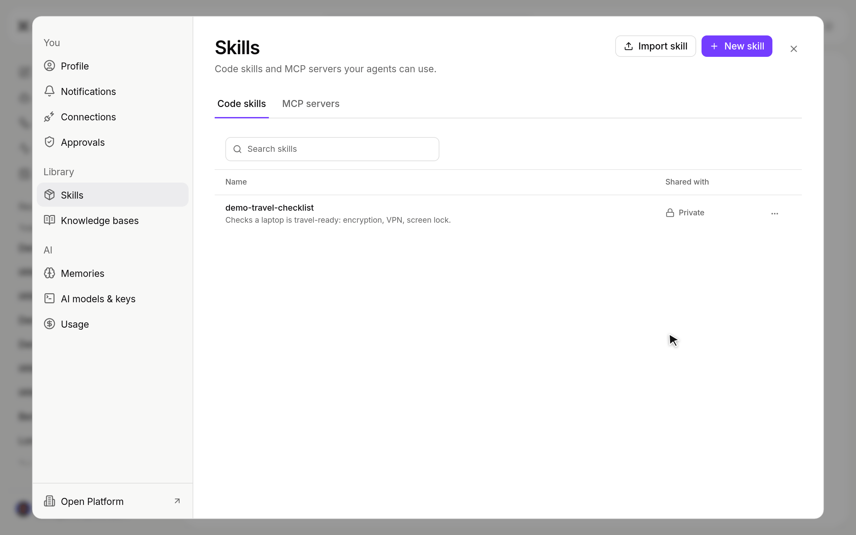Click the Notifications bell icon
This screenshot has width=856, height=535.
click(x=49, y=91)
